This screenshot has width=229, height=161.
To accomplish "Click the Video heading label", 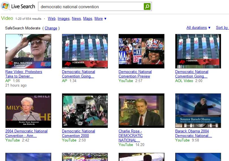I will [x=7, y=18].
